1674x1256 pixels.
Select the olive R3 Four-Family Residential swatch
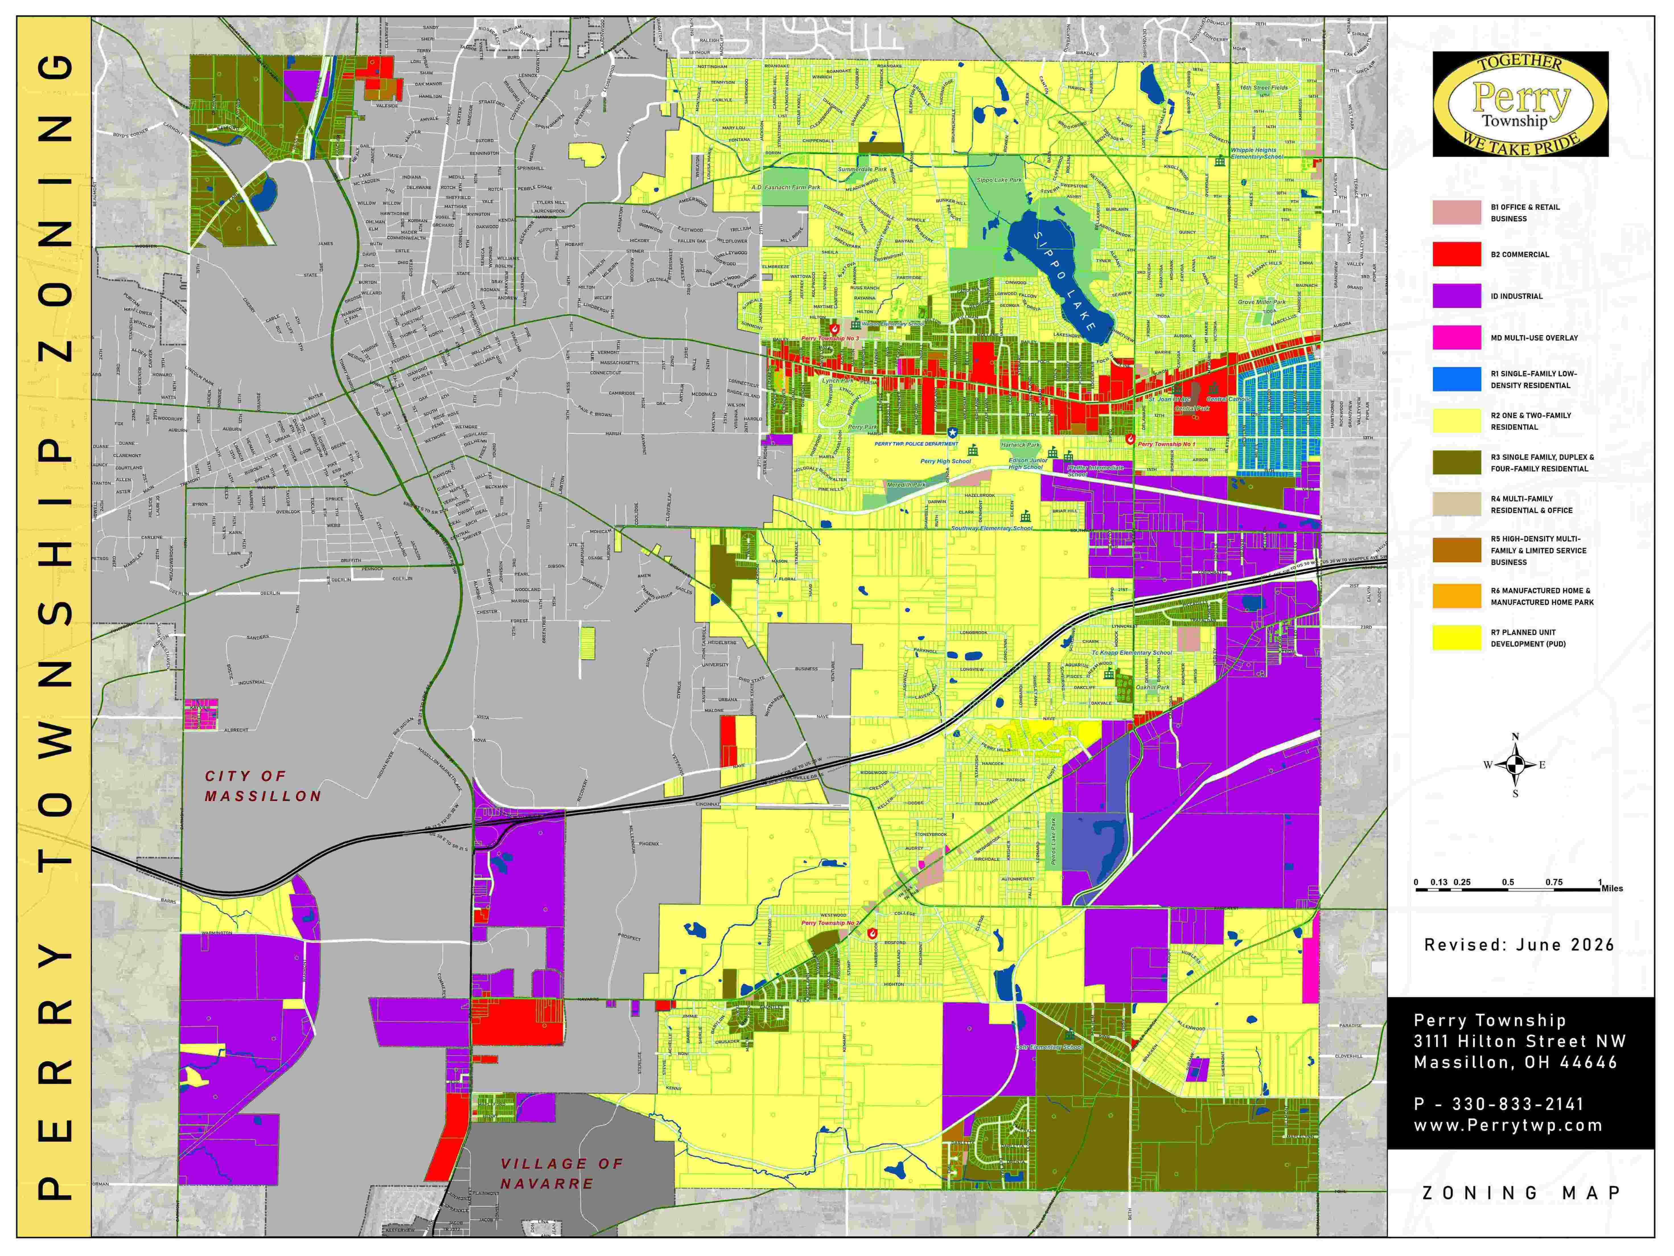tap(1457, 463)
